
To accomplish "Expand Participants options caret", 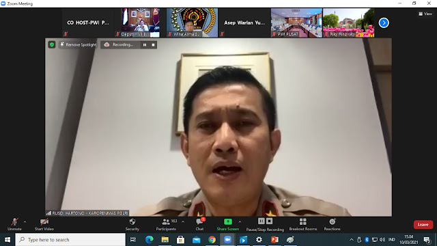I will [x=183, y=222].
